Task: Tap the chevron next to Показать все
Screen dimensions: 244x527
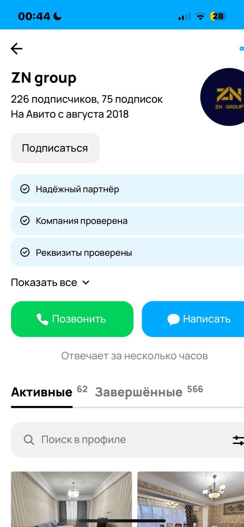Action: (85, 282)
